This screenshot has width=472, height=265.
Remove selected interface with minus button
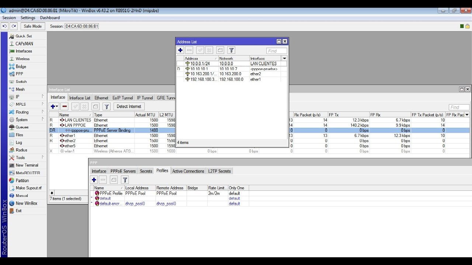coord(65,106)
